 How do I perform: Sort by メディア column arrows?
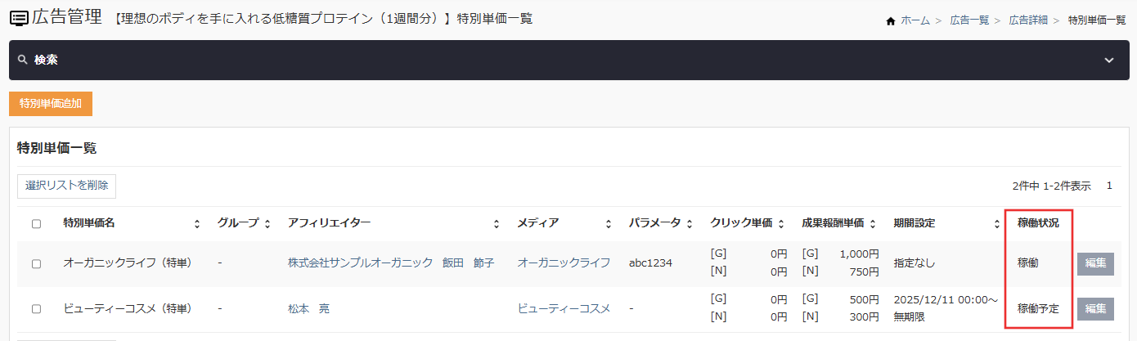608,223
